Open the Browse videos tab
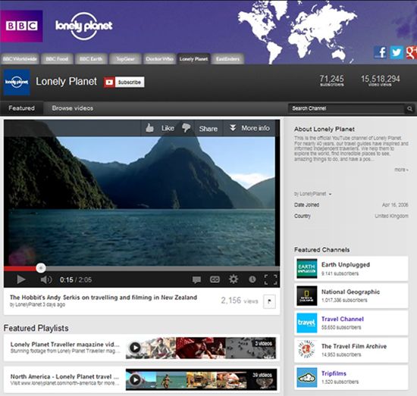Viewport: 417px width, 396px height. (x=73, y=108)
